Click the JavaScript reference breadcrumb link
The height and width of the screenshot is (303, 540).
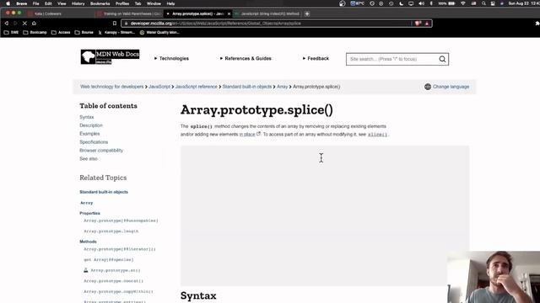(197, 87)
